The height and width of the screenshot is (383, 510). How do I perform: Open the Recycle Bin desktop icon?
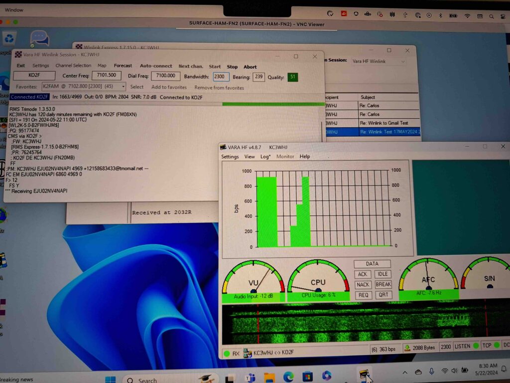click(x=9, y=39)
